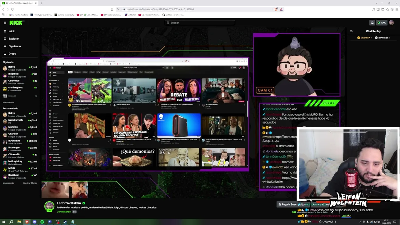The image size is (400, 225).
Task: Click the taskbar clock showing 15:53
Action: tap(386, 222)
